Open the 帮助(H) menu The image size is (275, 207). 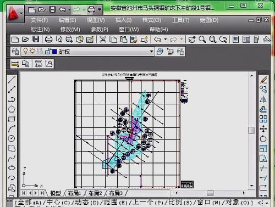159,30
